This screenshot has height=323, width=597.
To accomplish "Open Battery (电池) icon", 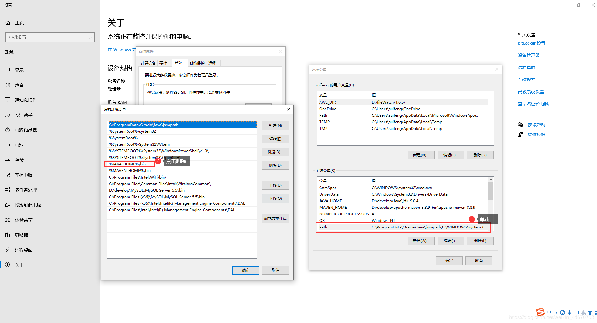I will coord(8,145).
